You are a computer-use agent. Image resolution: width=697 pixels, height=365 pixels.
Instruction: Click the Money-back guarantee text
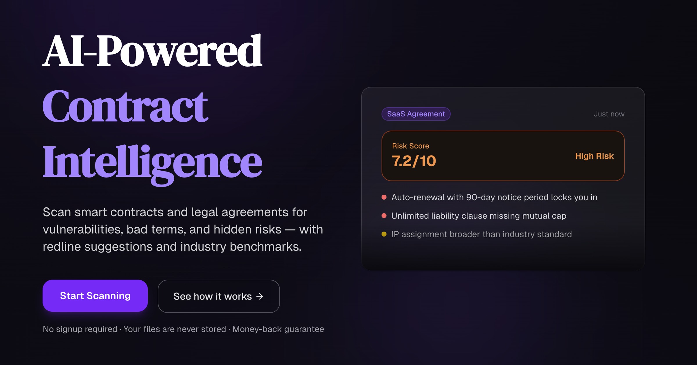pyautogui.click(x=278, y=329)
